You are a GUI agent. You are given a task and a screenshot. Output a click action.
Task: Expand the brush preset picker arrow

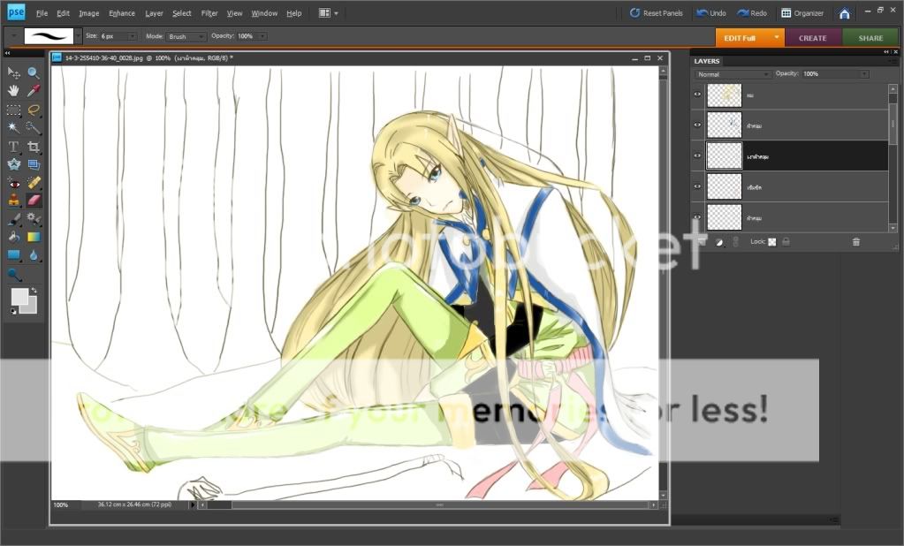(x=78, y=36)
